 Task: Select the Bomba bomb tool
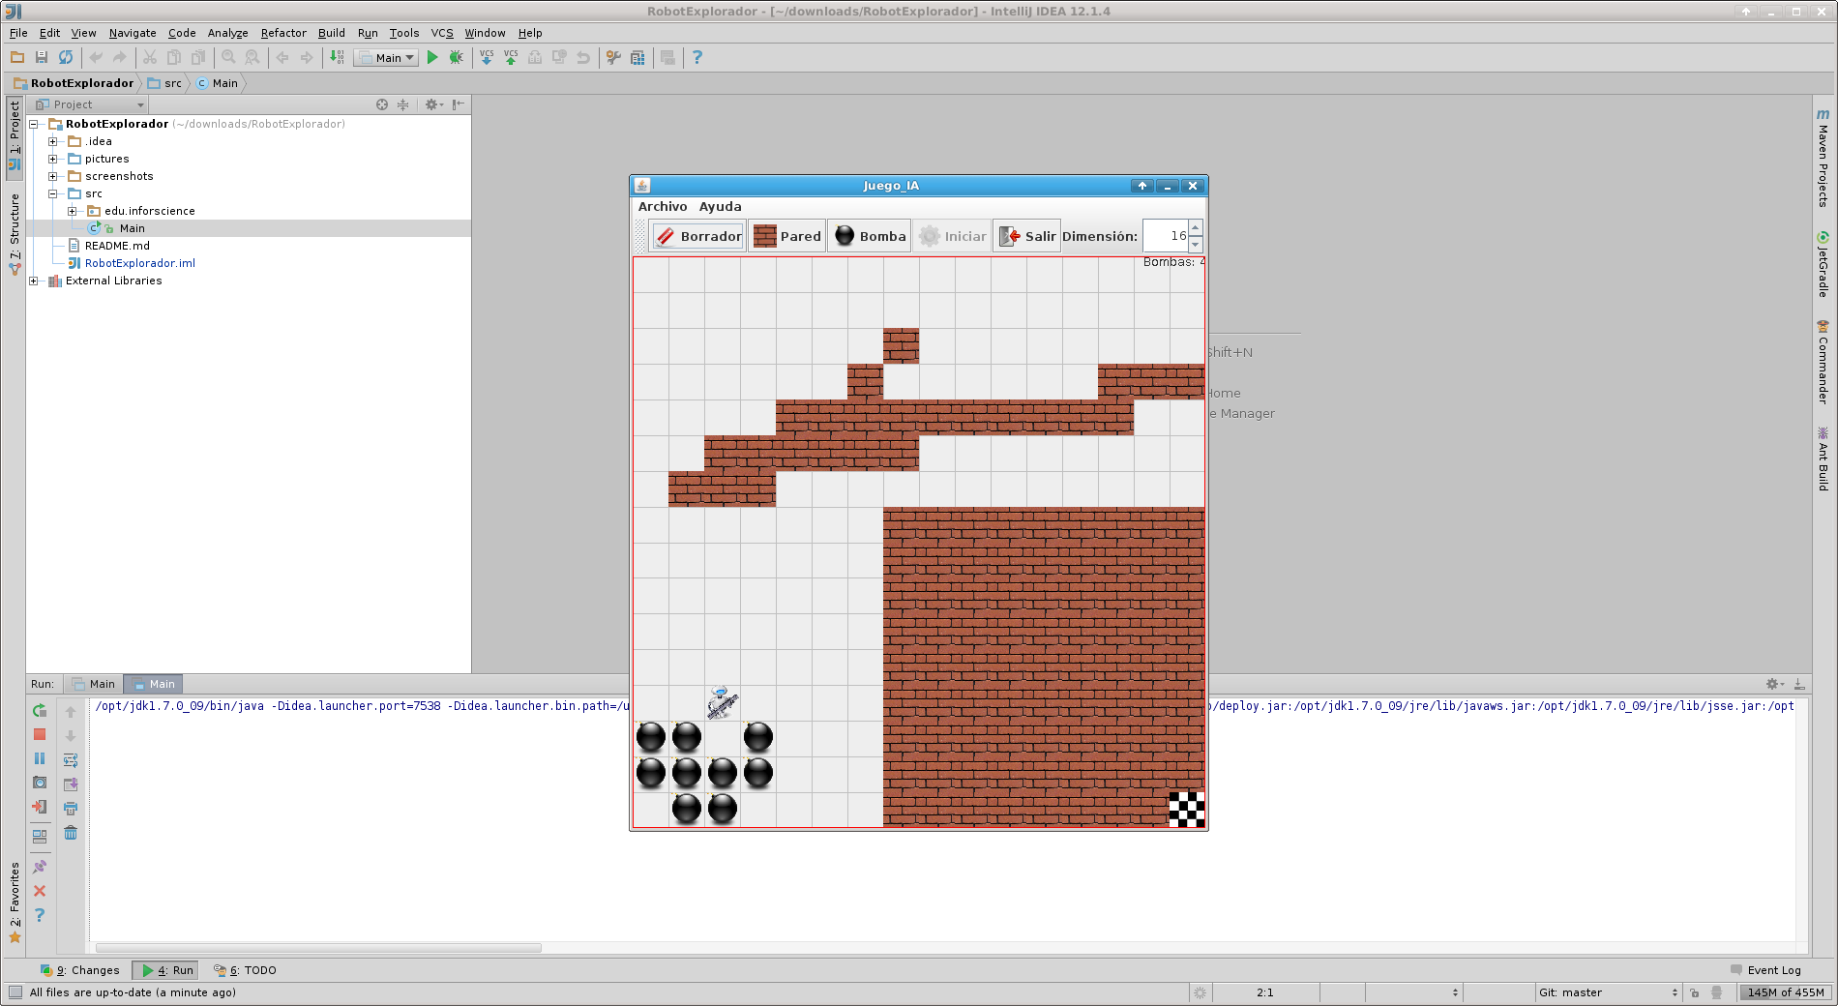870,236
